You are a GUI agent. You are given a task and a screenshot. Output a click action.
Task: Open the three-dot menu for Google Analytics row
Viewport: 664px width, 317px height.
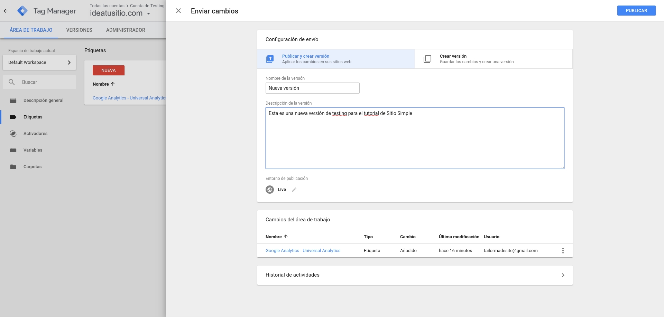pos(563,251)
